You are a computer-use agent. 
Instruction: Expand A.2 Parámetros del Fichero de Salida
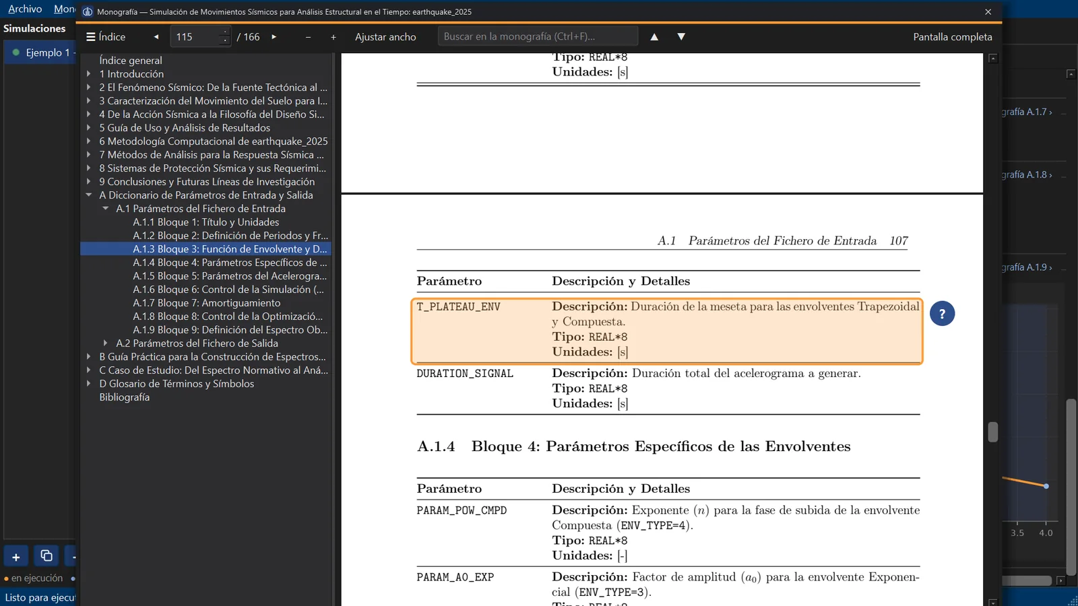coord(105,343)
